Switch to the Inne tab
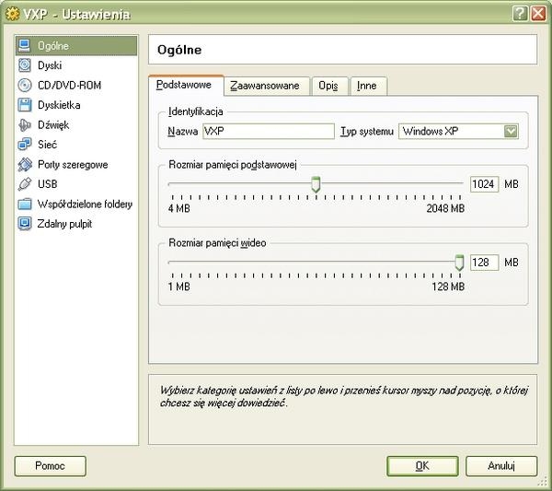The image size is (552, 491). pos(368,86)
